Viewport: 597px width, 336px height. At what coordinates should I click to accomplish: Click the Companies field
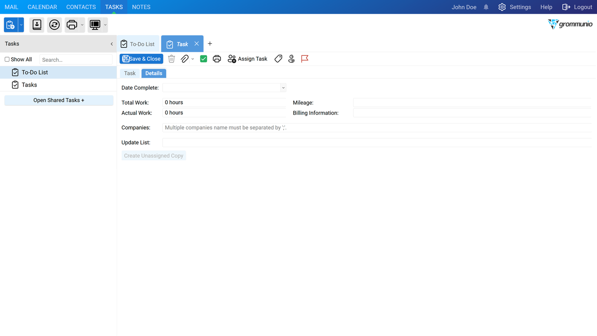coord(377,127)
